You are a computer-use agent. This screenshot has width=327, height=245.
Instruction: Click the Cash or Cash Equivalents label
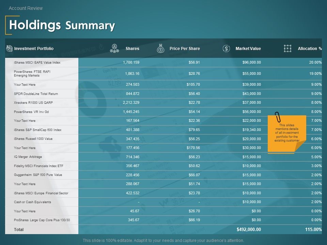[x=32, y=202]
